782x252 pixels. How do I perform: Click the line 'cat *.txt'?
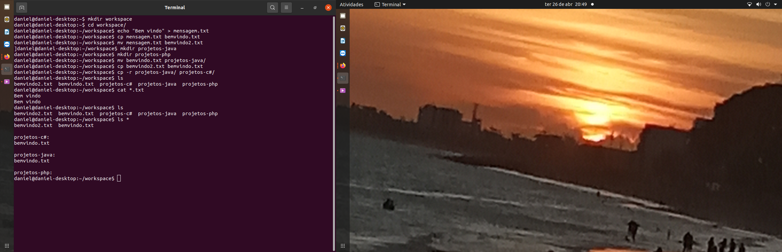pos(131,90)
